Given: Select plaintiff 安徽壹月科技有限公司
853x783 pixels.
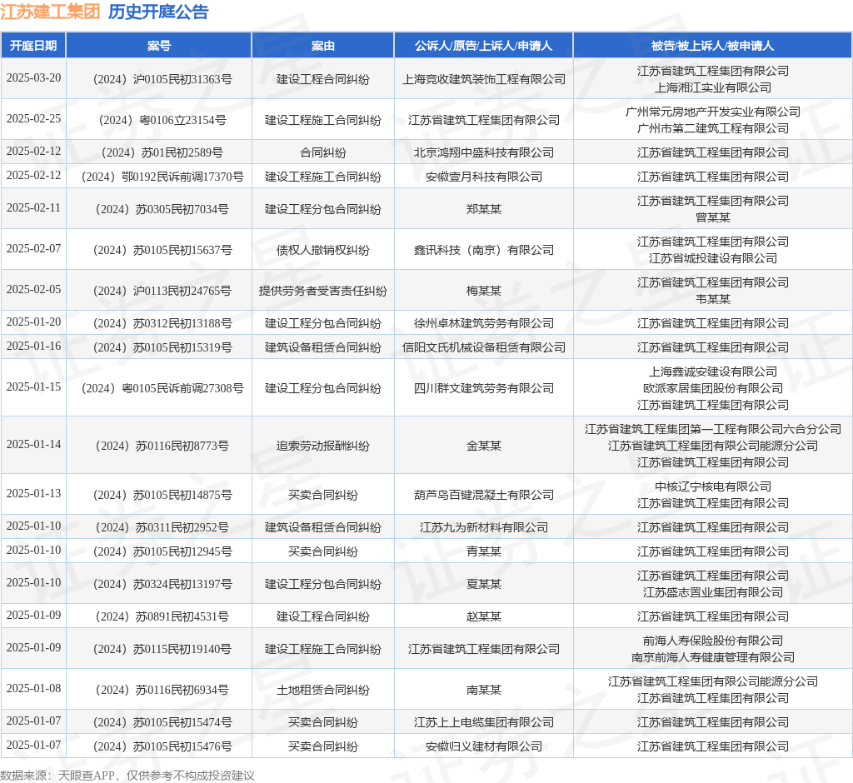Looking at the screenshot, I should (x=484, y=177).
